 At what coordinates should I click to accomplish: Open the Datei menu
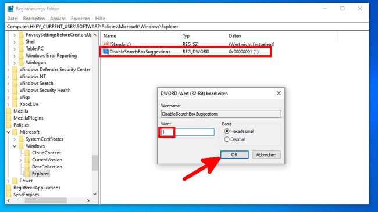13,19
